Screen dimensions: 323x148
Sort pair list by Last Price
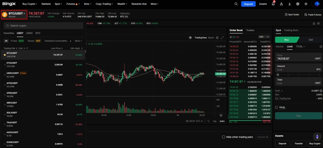point(57,48)
